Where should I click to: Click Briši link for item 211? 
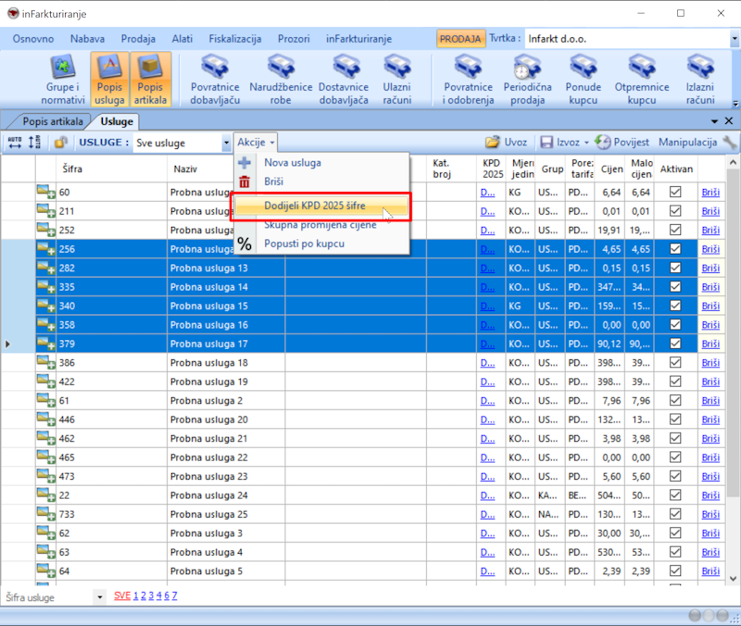(x=710, y=211)
